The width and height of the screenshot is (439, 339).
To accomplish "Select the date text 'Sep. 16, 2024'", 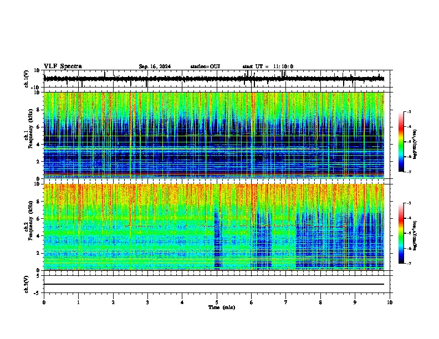I will [x=155, y=66].
